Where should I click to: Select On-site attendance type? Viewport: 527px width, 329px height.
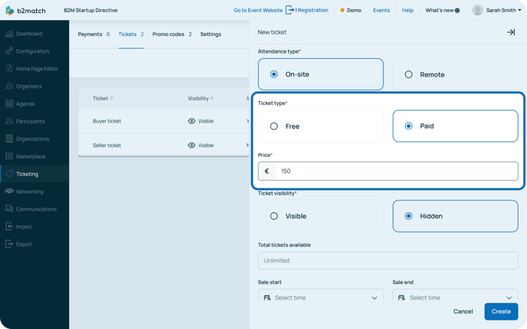click(x=321, y=74)
